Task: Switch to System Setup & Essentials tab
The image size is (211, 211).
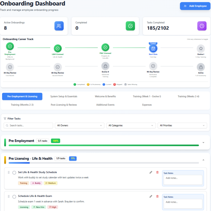Action: tap(64, 96)
